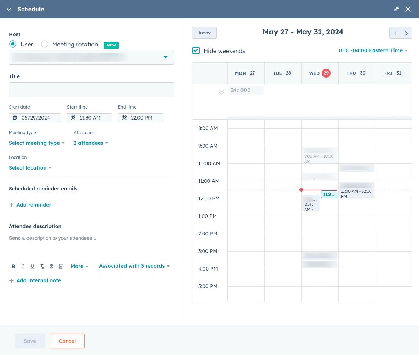Open the Start date picker 05/29/2024

[x=35, y=118]
